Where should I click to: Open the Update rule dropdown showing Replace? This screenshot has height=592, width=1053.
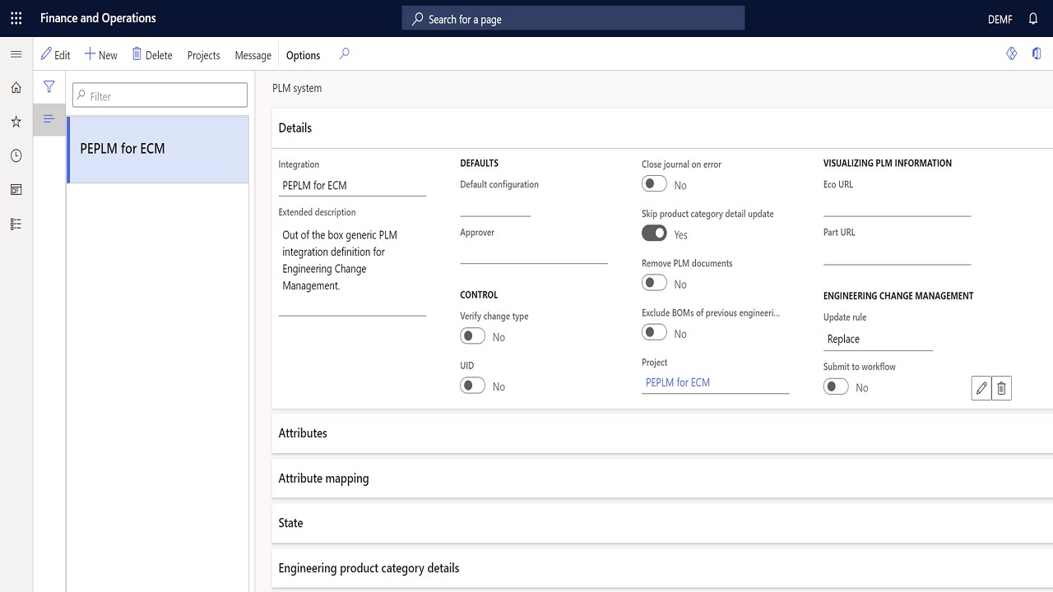click(x=878, y=339)
